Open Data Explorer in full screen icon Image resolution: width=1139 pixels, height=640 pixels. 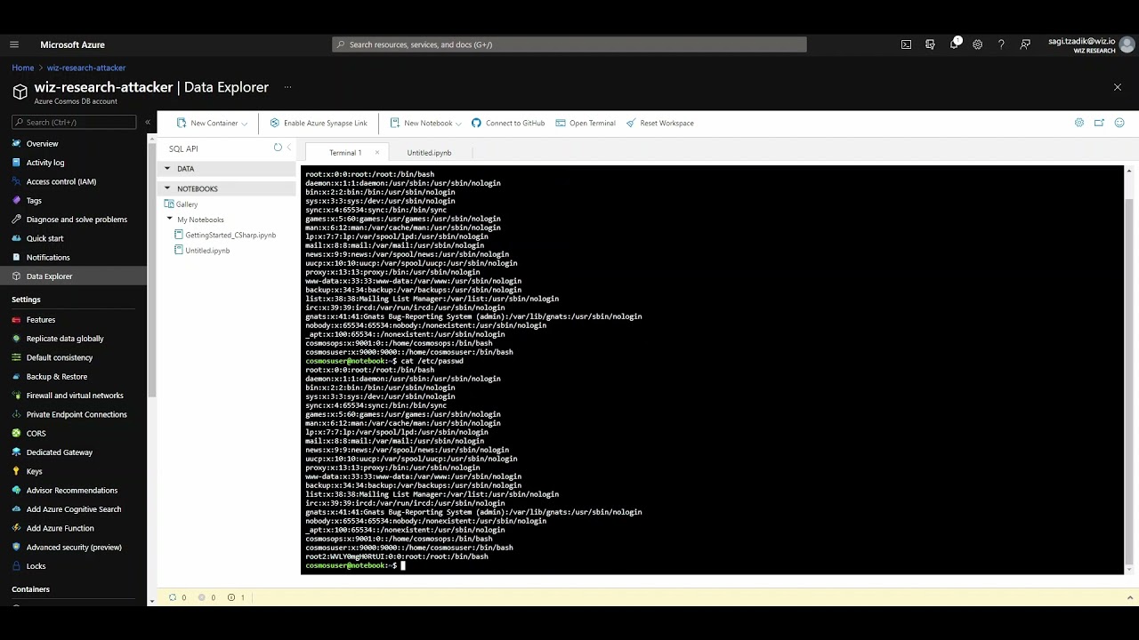[1100, 123]
